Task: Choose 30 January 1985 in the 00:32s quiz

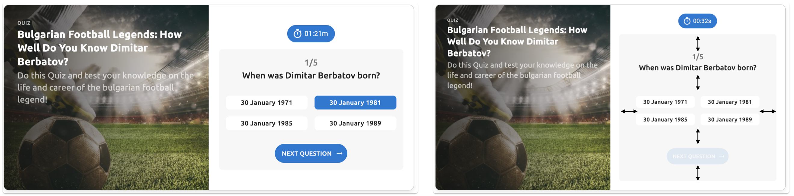Action: [665, 120]
